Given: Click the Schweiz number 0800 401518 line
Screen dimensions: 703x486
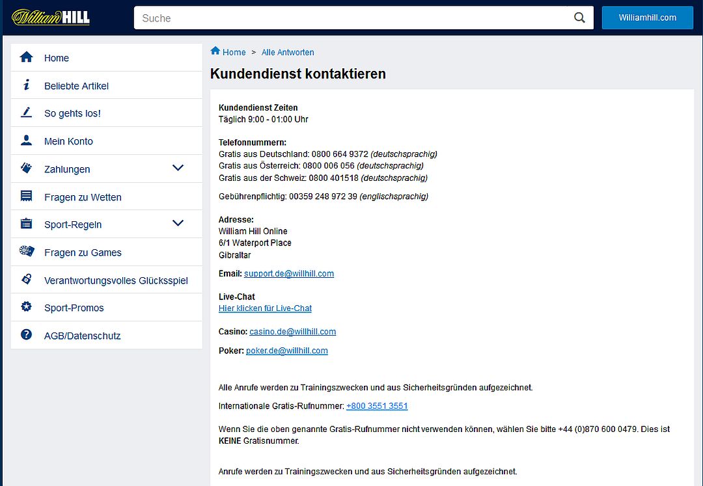Looking at the screenshot, I should [324, 178].
